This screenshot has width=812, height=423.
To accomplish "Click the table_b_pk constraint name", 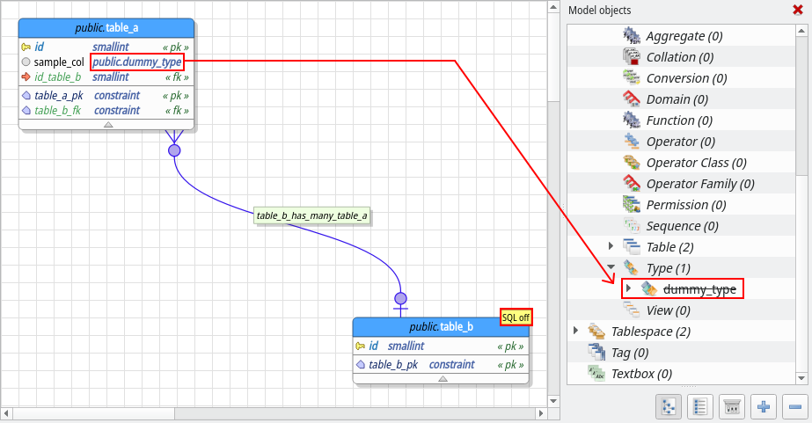I will point(393,365).
